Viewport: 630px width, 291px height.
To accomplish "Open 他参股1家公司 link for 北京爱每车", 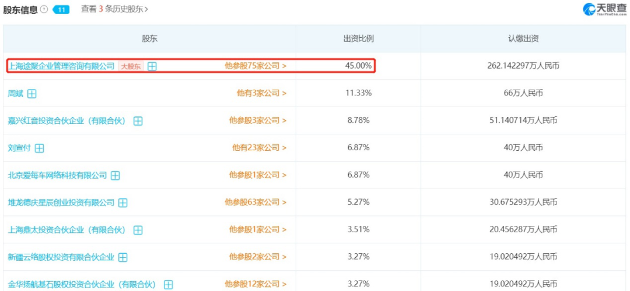I will click(x=258, y=175).
